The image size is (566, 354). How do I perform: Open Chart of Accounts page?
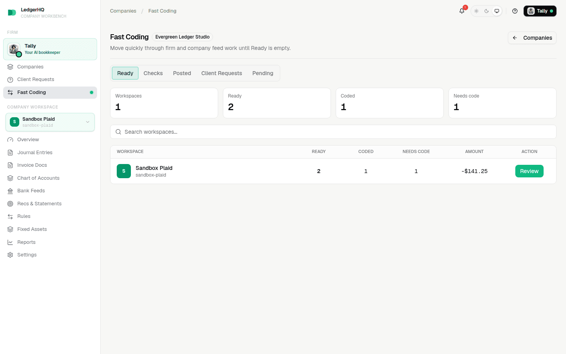tap(50, 178)
